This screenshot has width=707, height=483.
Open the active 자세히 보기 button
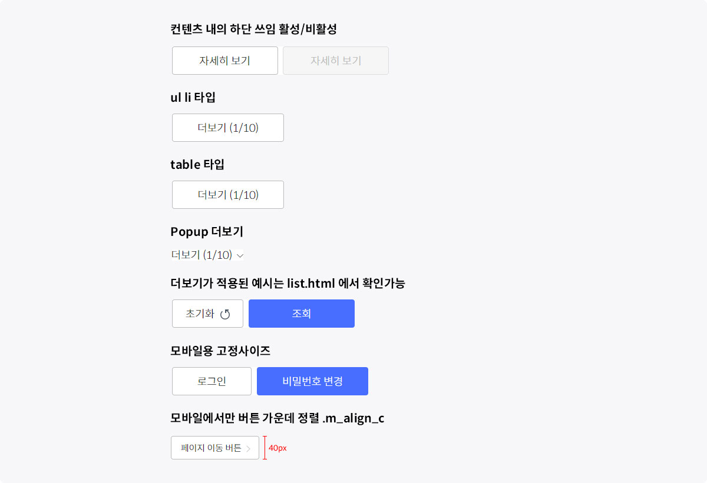(x=225, y=61)
